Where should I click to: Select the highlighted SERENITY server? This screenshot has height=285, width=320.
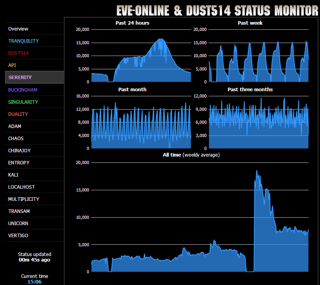(34, 78)
